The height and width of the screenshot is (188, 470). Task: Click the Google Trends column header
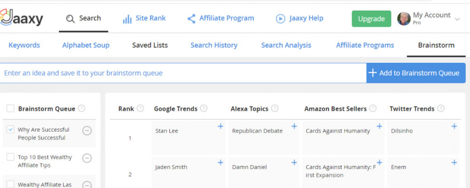point(176,109)
